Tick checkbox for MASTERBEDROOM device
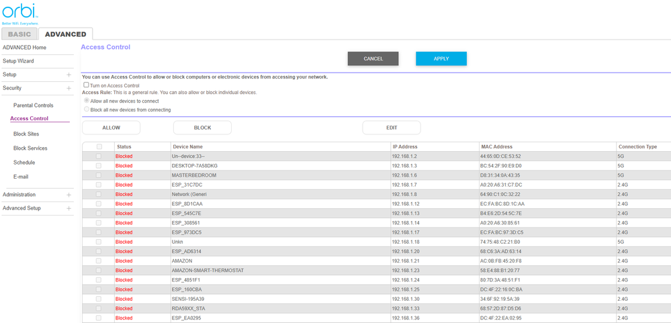Screen dimensions: 671x323 coord(99,175)
